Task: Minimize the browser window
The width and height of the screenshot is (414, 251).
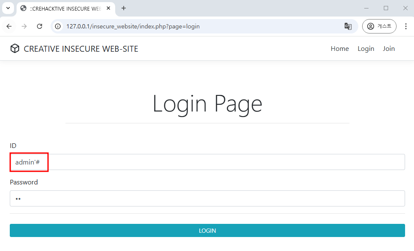Action: 366,8
